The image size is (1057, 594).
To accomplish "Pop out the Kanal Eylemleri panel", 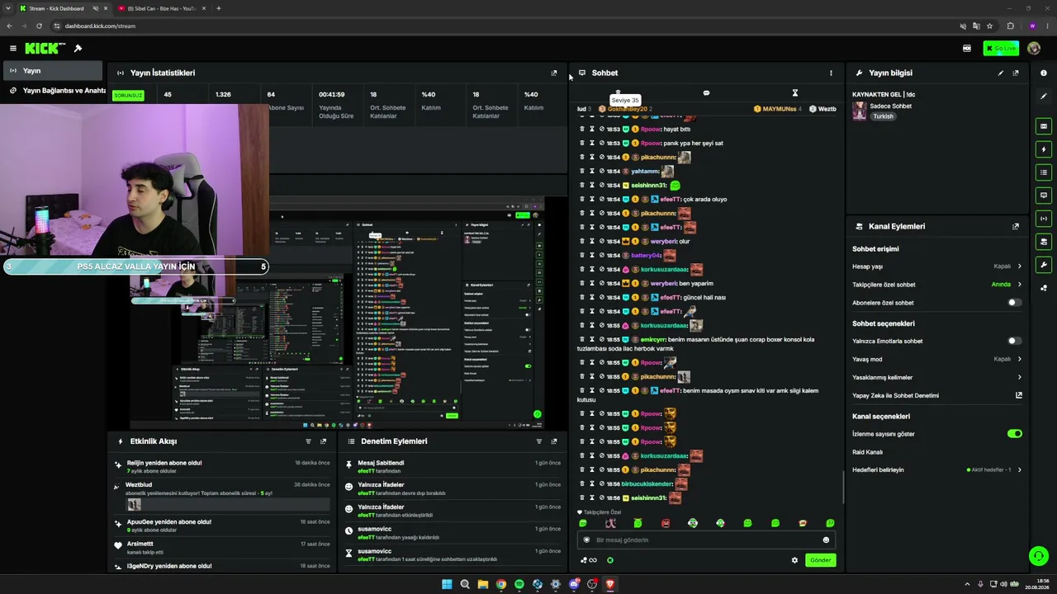I will [1016, 226].
